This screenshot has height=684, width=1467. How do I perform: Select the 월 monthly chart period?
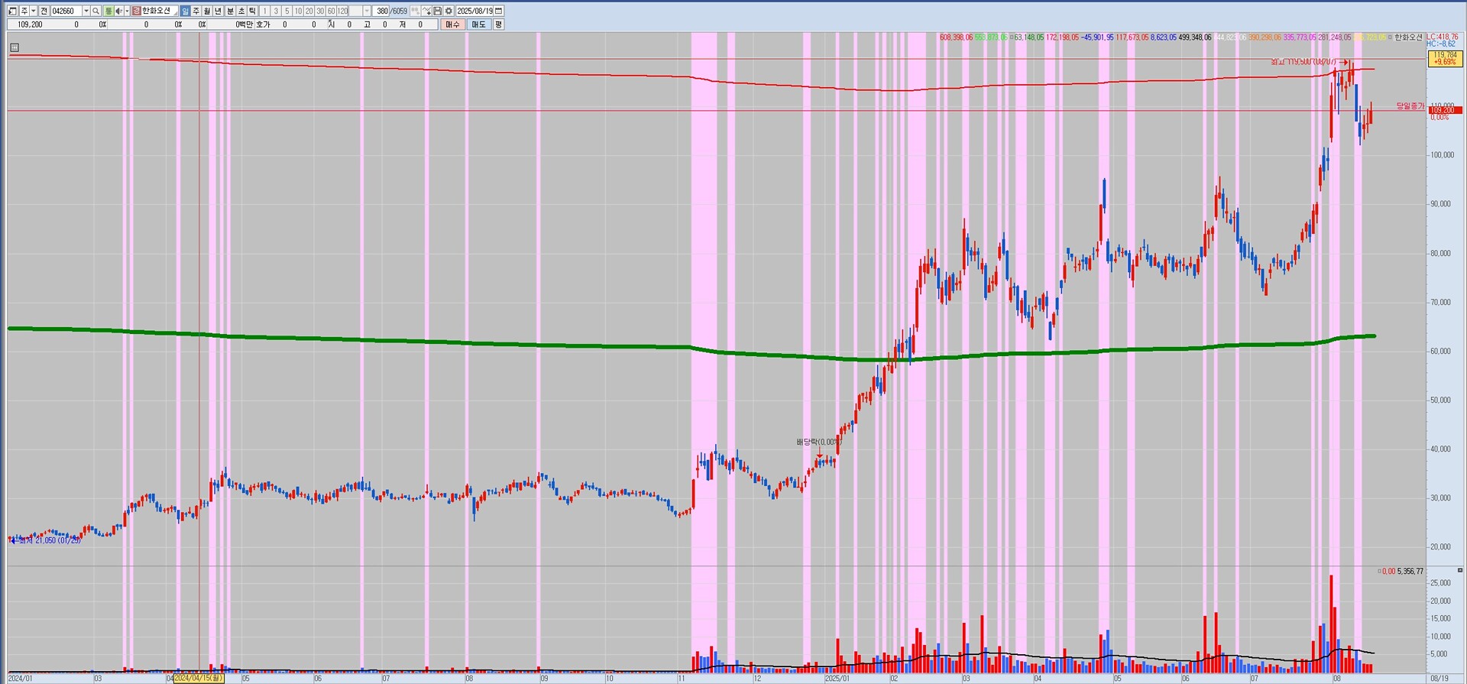pyautogui.click(x=207, y=11)
